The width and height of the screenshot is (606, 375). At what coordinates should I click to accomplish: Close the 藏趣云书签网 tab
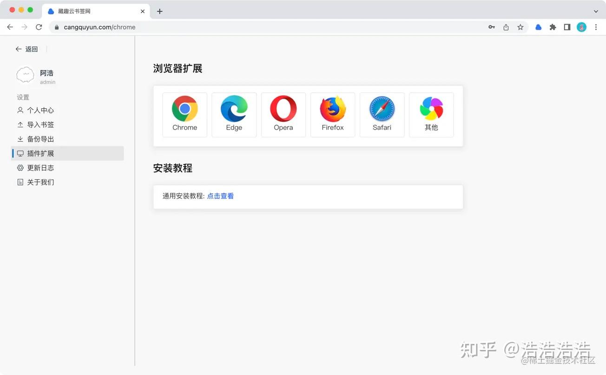click(143, 11)
